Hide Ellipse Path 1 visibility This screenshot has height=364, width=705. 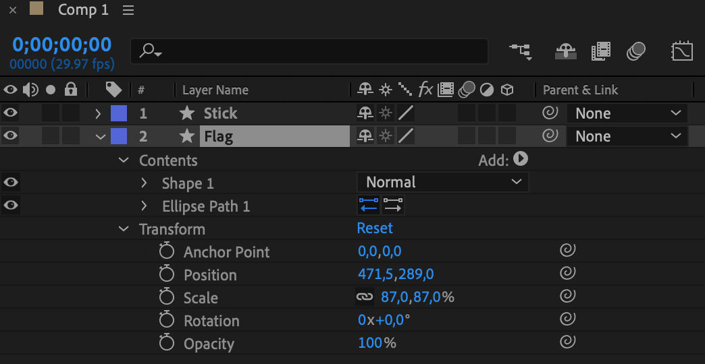(11, 205)
